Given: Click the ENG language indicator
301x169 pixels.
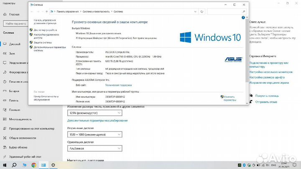Looking at the screenshot, I should (274, 165).
